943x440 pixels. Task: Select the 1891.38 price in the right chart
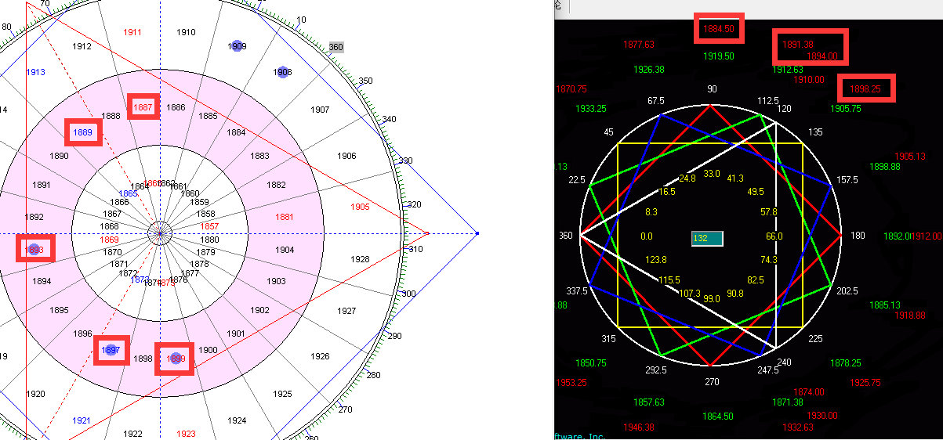pos(798,44)
